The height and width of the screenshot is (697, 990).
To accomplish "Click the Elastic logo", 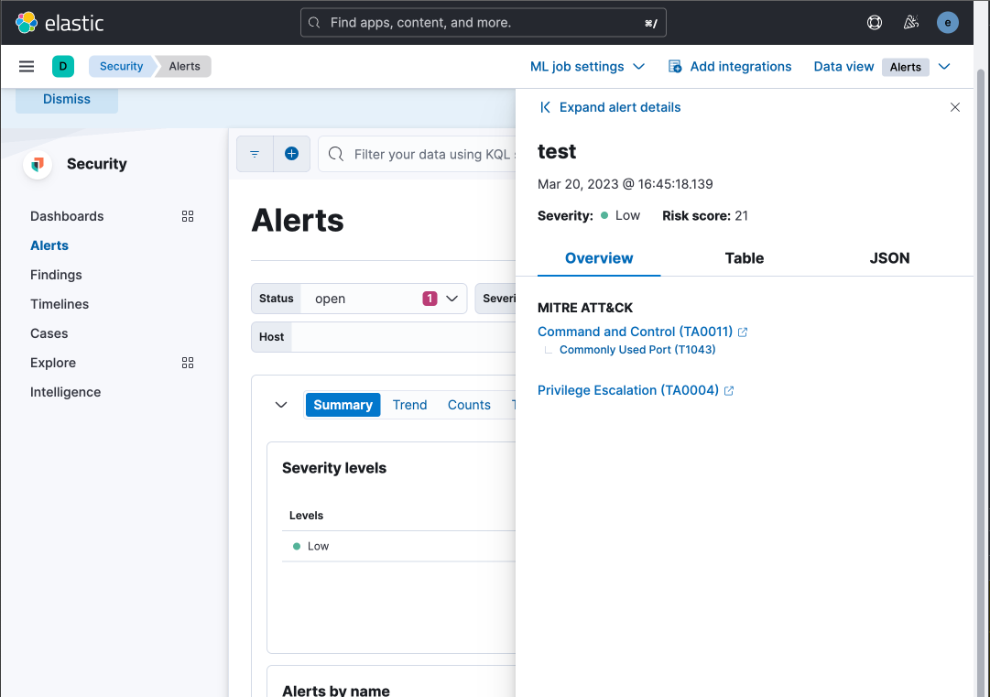I will tap(60, 23).
